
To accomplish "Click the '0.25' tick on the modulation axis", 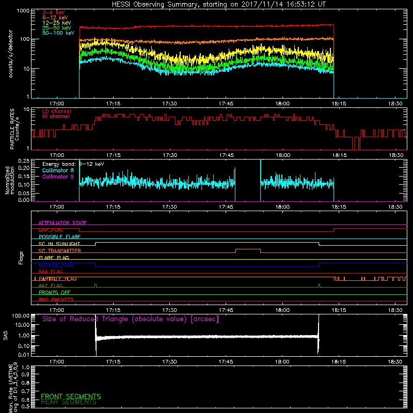I will pyautogui.click(x=24, y=161).
